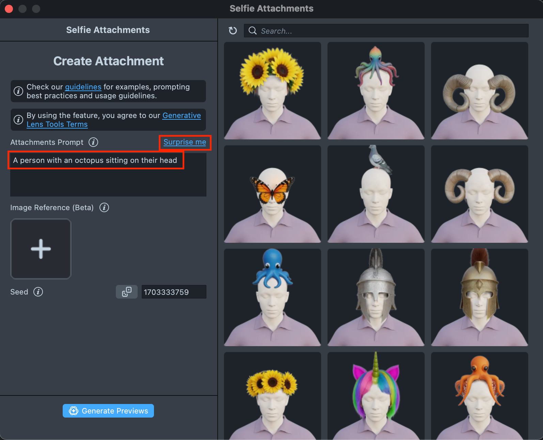Click the magnifier icon in search bar
543x440 pixels.
pos(252,31)
